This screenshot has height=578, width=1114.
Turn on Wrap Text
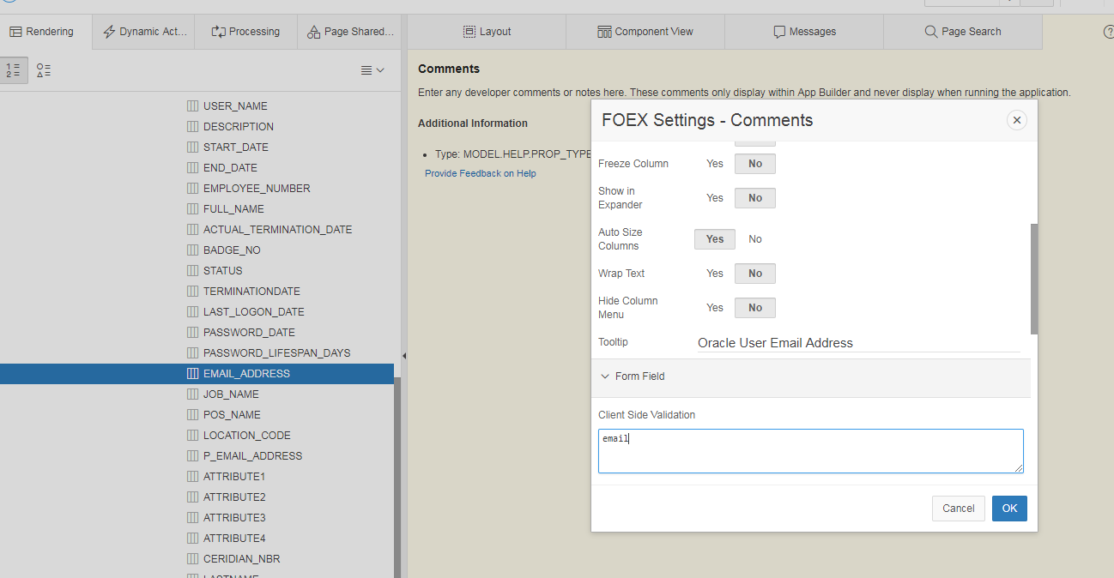(714, 273)
